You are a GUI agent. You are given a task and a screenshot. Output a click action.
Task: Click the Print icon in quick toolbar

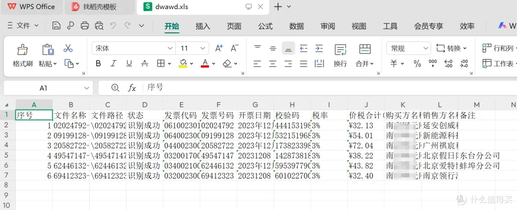click(x=85, y=26)
